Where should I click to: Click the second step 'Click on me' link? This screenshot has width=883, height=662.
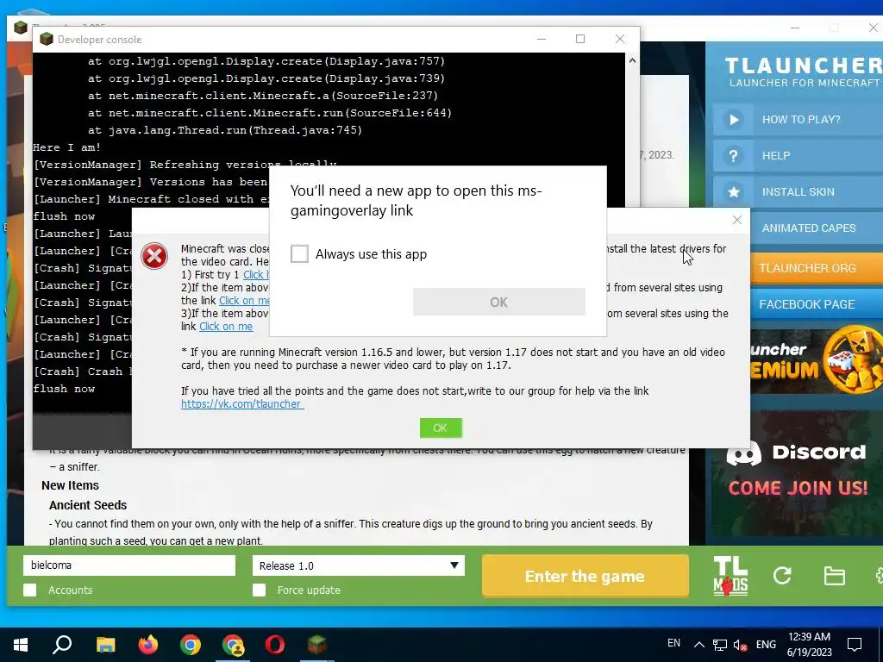244,301
